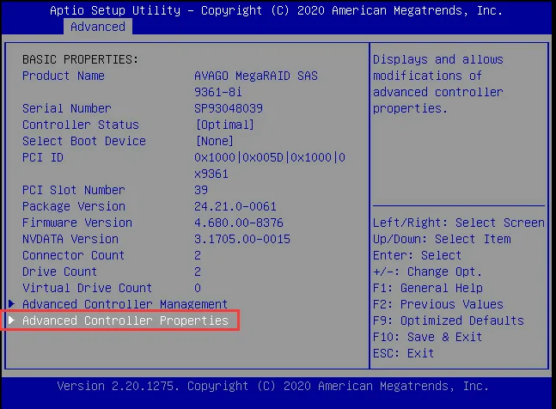Click the Serial Number label
The image size is (556, 409).
(67, 108)
